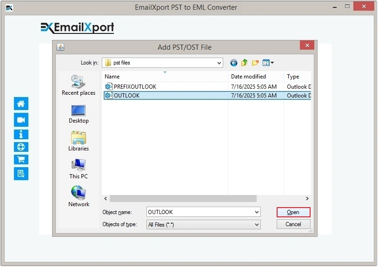Click PREFIXOUTLOOK date 7/16/2025 5:05 AM
Image resolution: width=378 pixels, height=267 pixels.
click(253, 87)
